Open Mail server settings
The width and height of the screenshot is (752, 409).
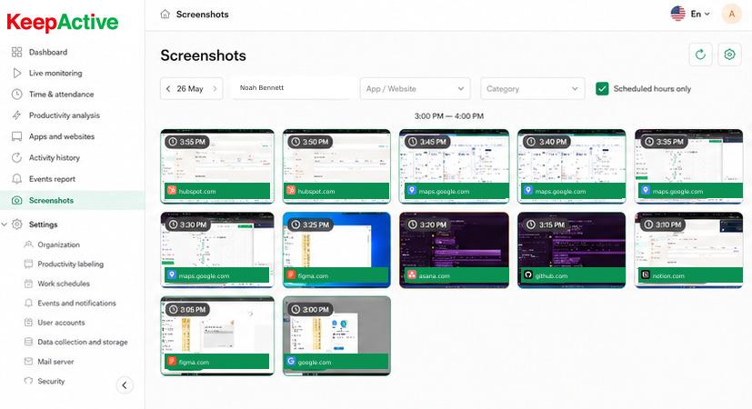(x=55, y=362)
